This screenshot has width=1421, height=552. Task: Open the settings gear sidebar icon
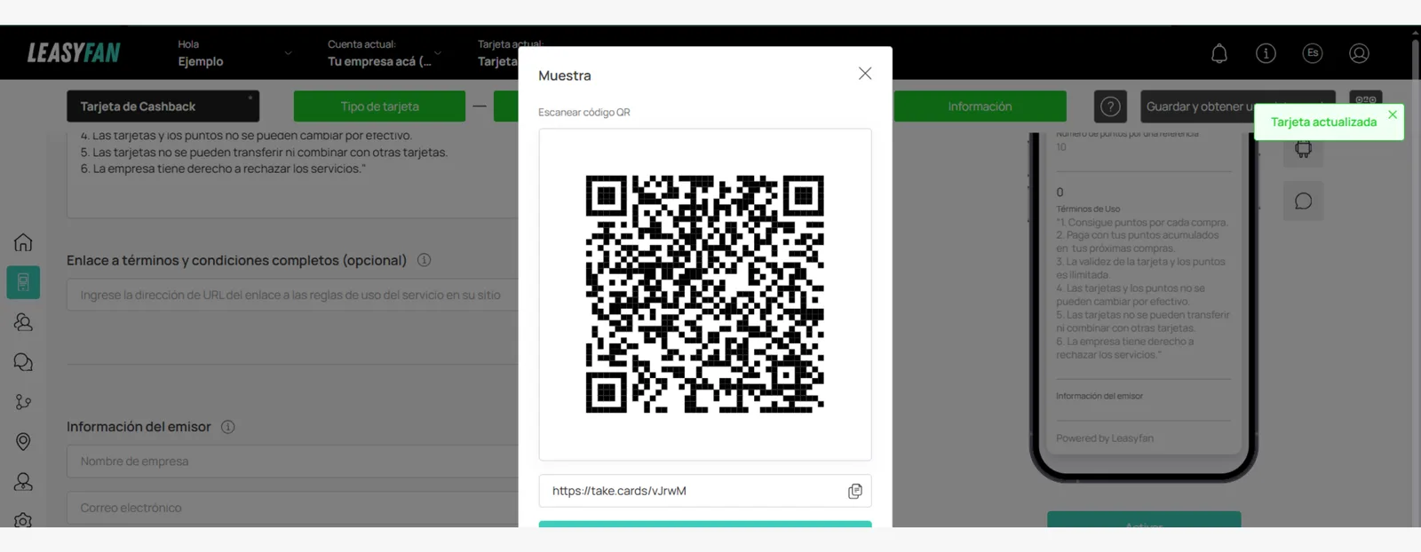[23, 520]
